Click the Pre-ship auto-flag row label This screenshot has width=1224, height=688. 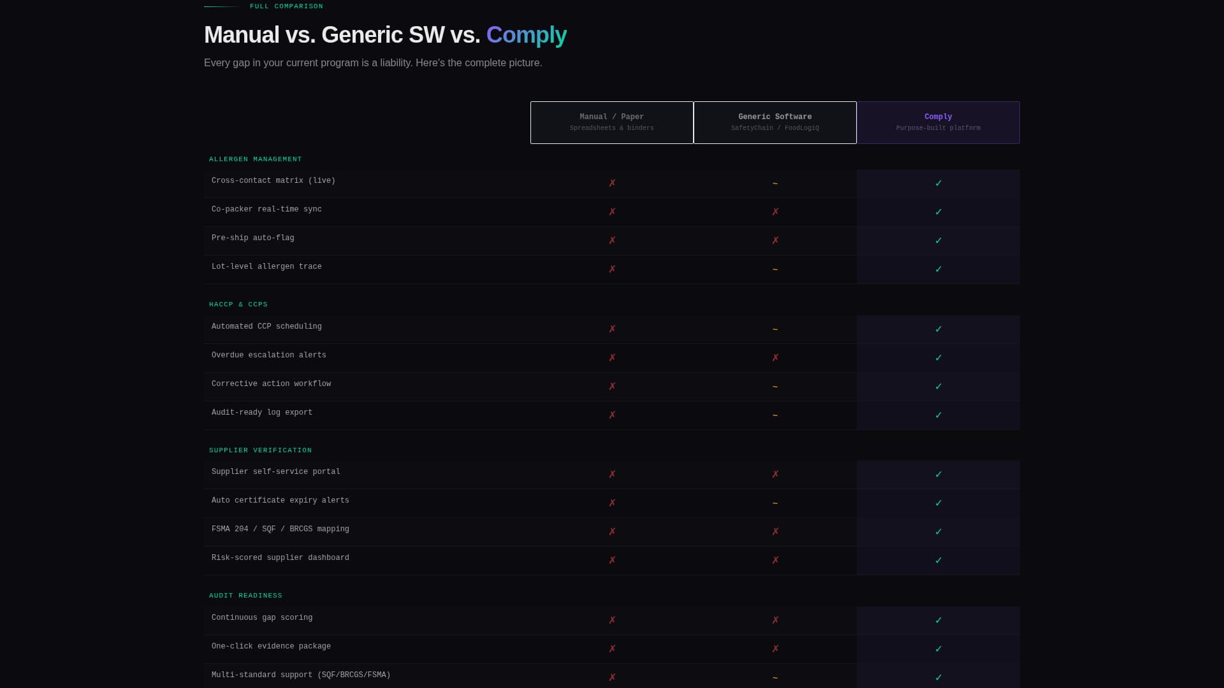pos(253,238)
